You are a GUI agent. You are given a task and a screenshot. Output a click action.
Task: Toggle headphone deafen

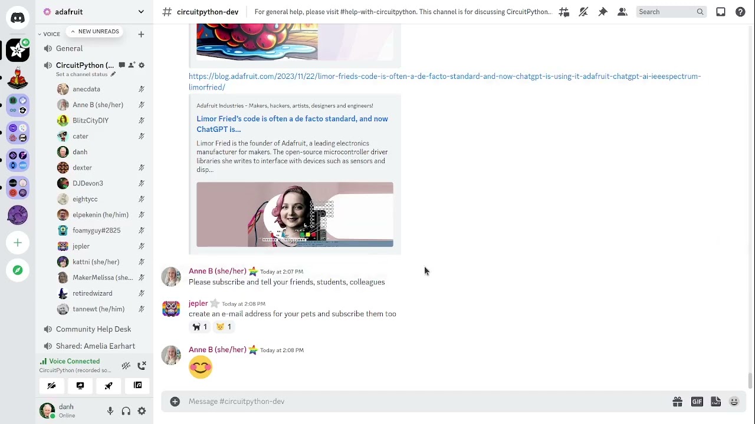126,411
